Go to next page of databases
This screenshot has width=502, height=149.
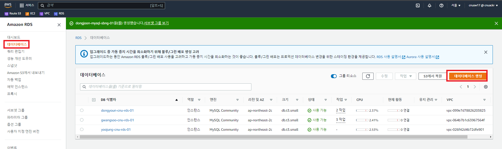coord(475,87)
